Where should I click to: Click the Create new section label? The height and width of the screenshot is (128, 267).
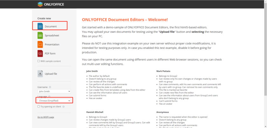(44, 18)
